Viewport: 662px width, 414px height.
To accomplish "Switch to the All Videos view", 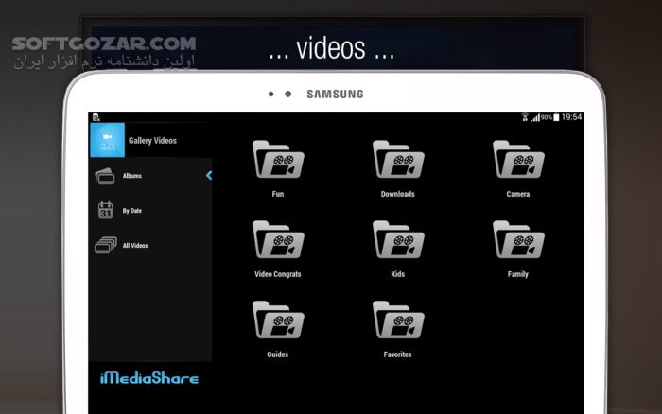I will click(135, 246).
